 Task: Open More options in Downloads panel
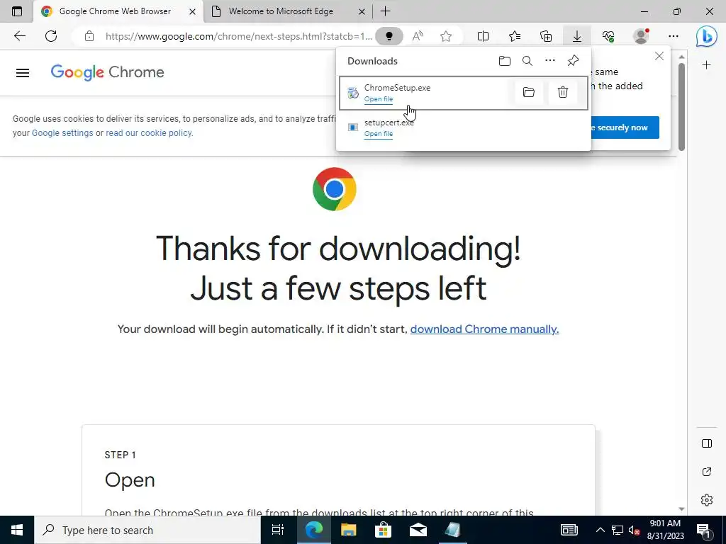[x=550, y=61]
